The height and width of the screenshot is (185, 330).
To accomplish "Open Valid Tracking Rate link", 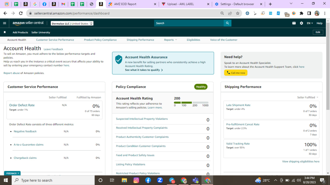I will [x=238, y=144].
